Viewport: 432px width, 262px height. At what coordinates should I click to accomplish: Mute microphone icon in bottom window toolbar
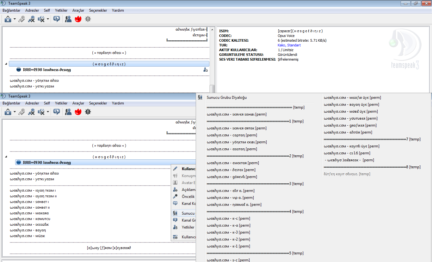[x=31, y=112]
